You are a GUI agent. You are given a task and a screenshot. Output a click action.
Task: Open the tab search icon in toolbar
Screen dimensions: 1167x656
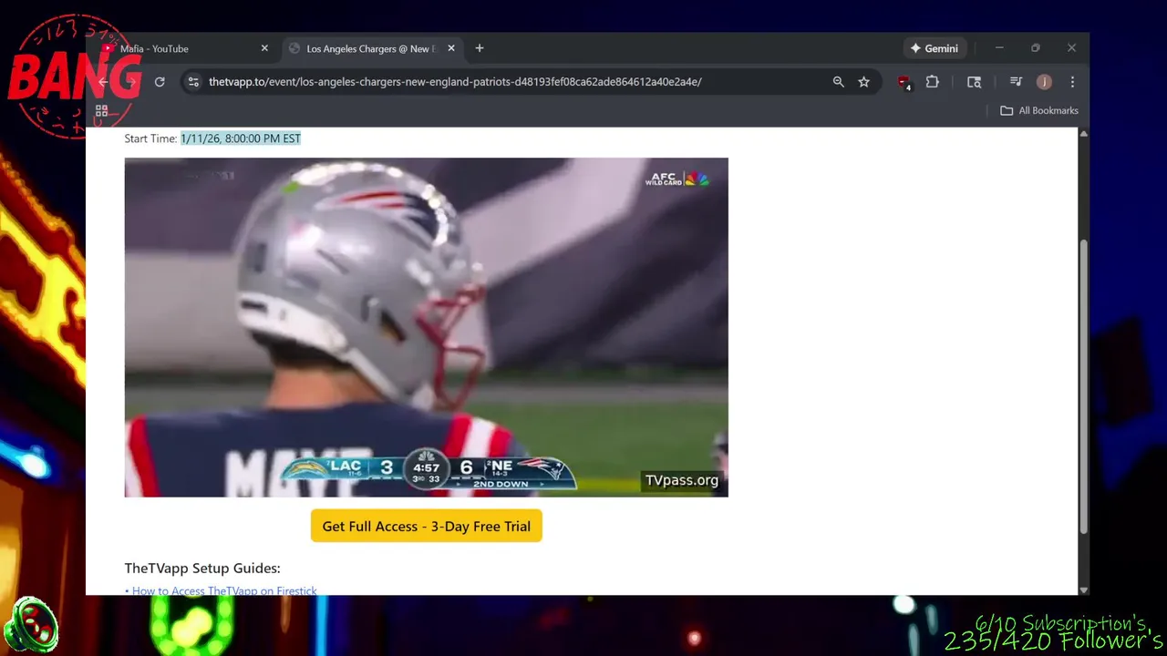974,82
